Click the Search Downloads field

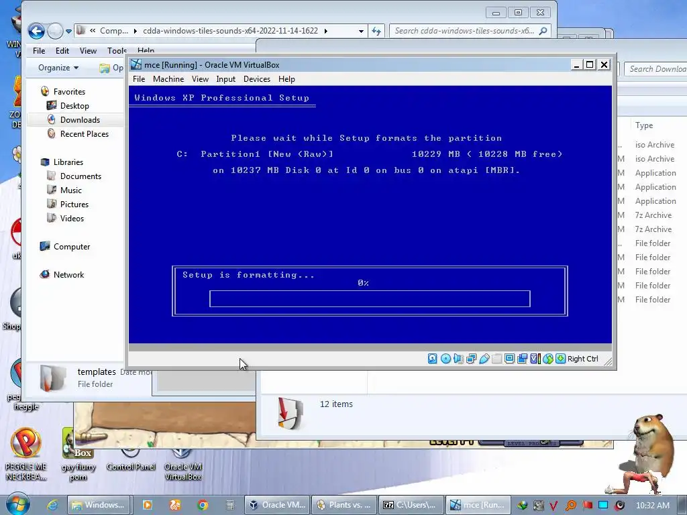(655, 69)
